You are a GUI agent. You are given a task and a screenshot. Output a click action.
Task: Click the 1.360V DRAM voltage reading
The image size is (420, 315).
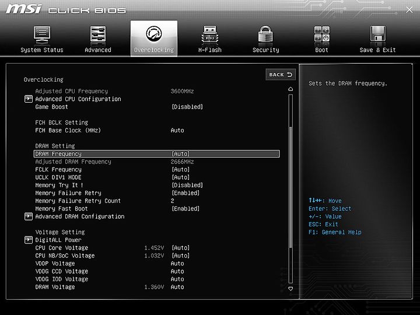pyautogui.click(x=154, y=287)
